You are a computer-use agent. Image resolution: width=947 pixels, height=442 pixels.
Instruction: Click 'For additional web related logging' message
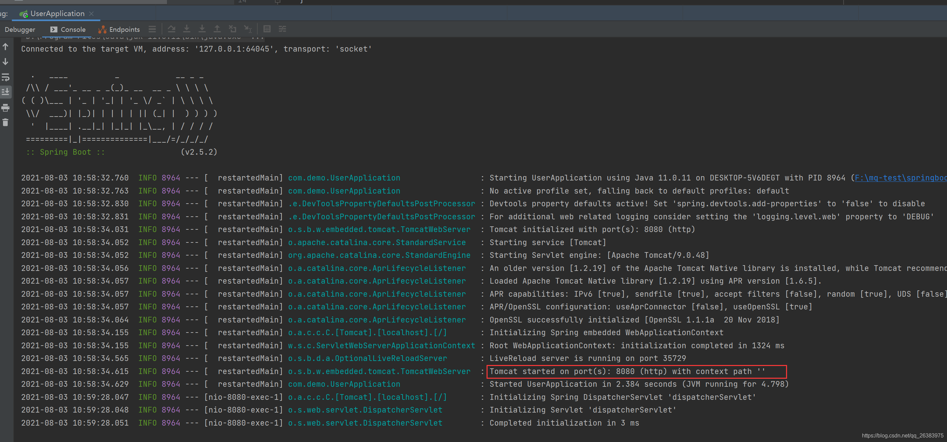(712, 217)
